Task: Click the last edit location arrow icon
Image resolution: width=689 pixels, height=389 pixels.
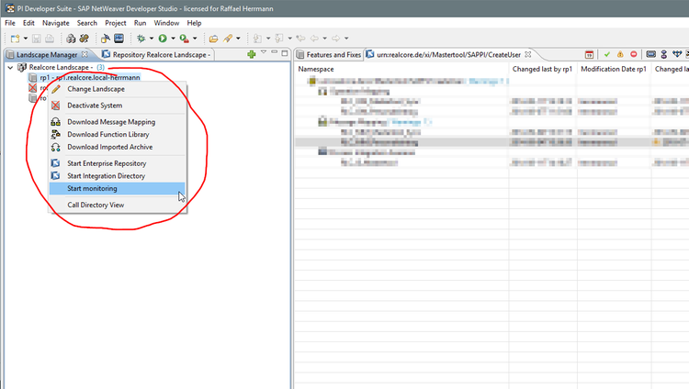Action: [300, 39]
